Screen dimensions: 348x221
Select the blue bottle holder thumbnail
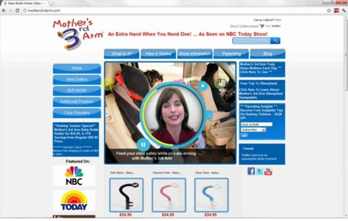[x=211, y=195]
